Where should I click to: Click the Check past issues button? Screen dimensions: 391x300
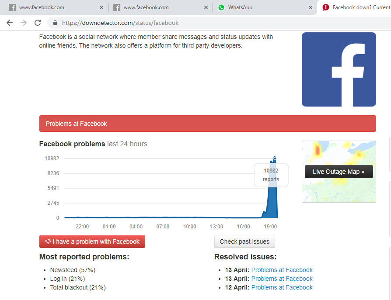[244, 241]
